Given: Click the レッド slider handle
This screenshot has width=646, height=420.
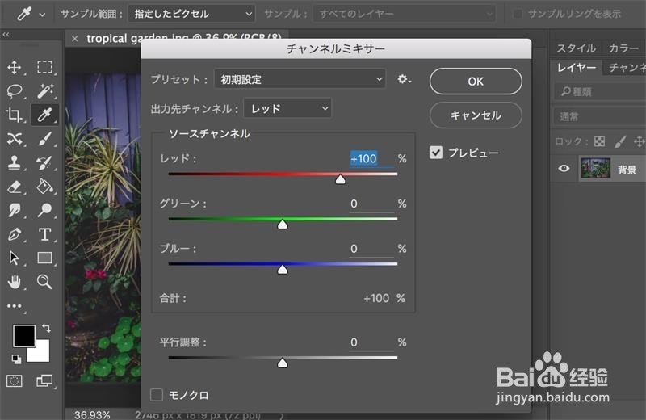Looking at the screenshot, I should 340,179.
